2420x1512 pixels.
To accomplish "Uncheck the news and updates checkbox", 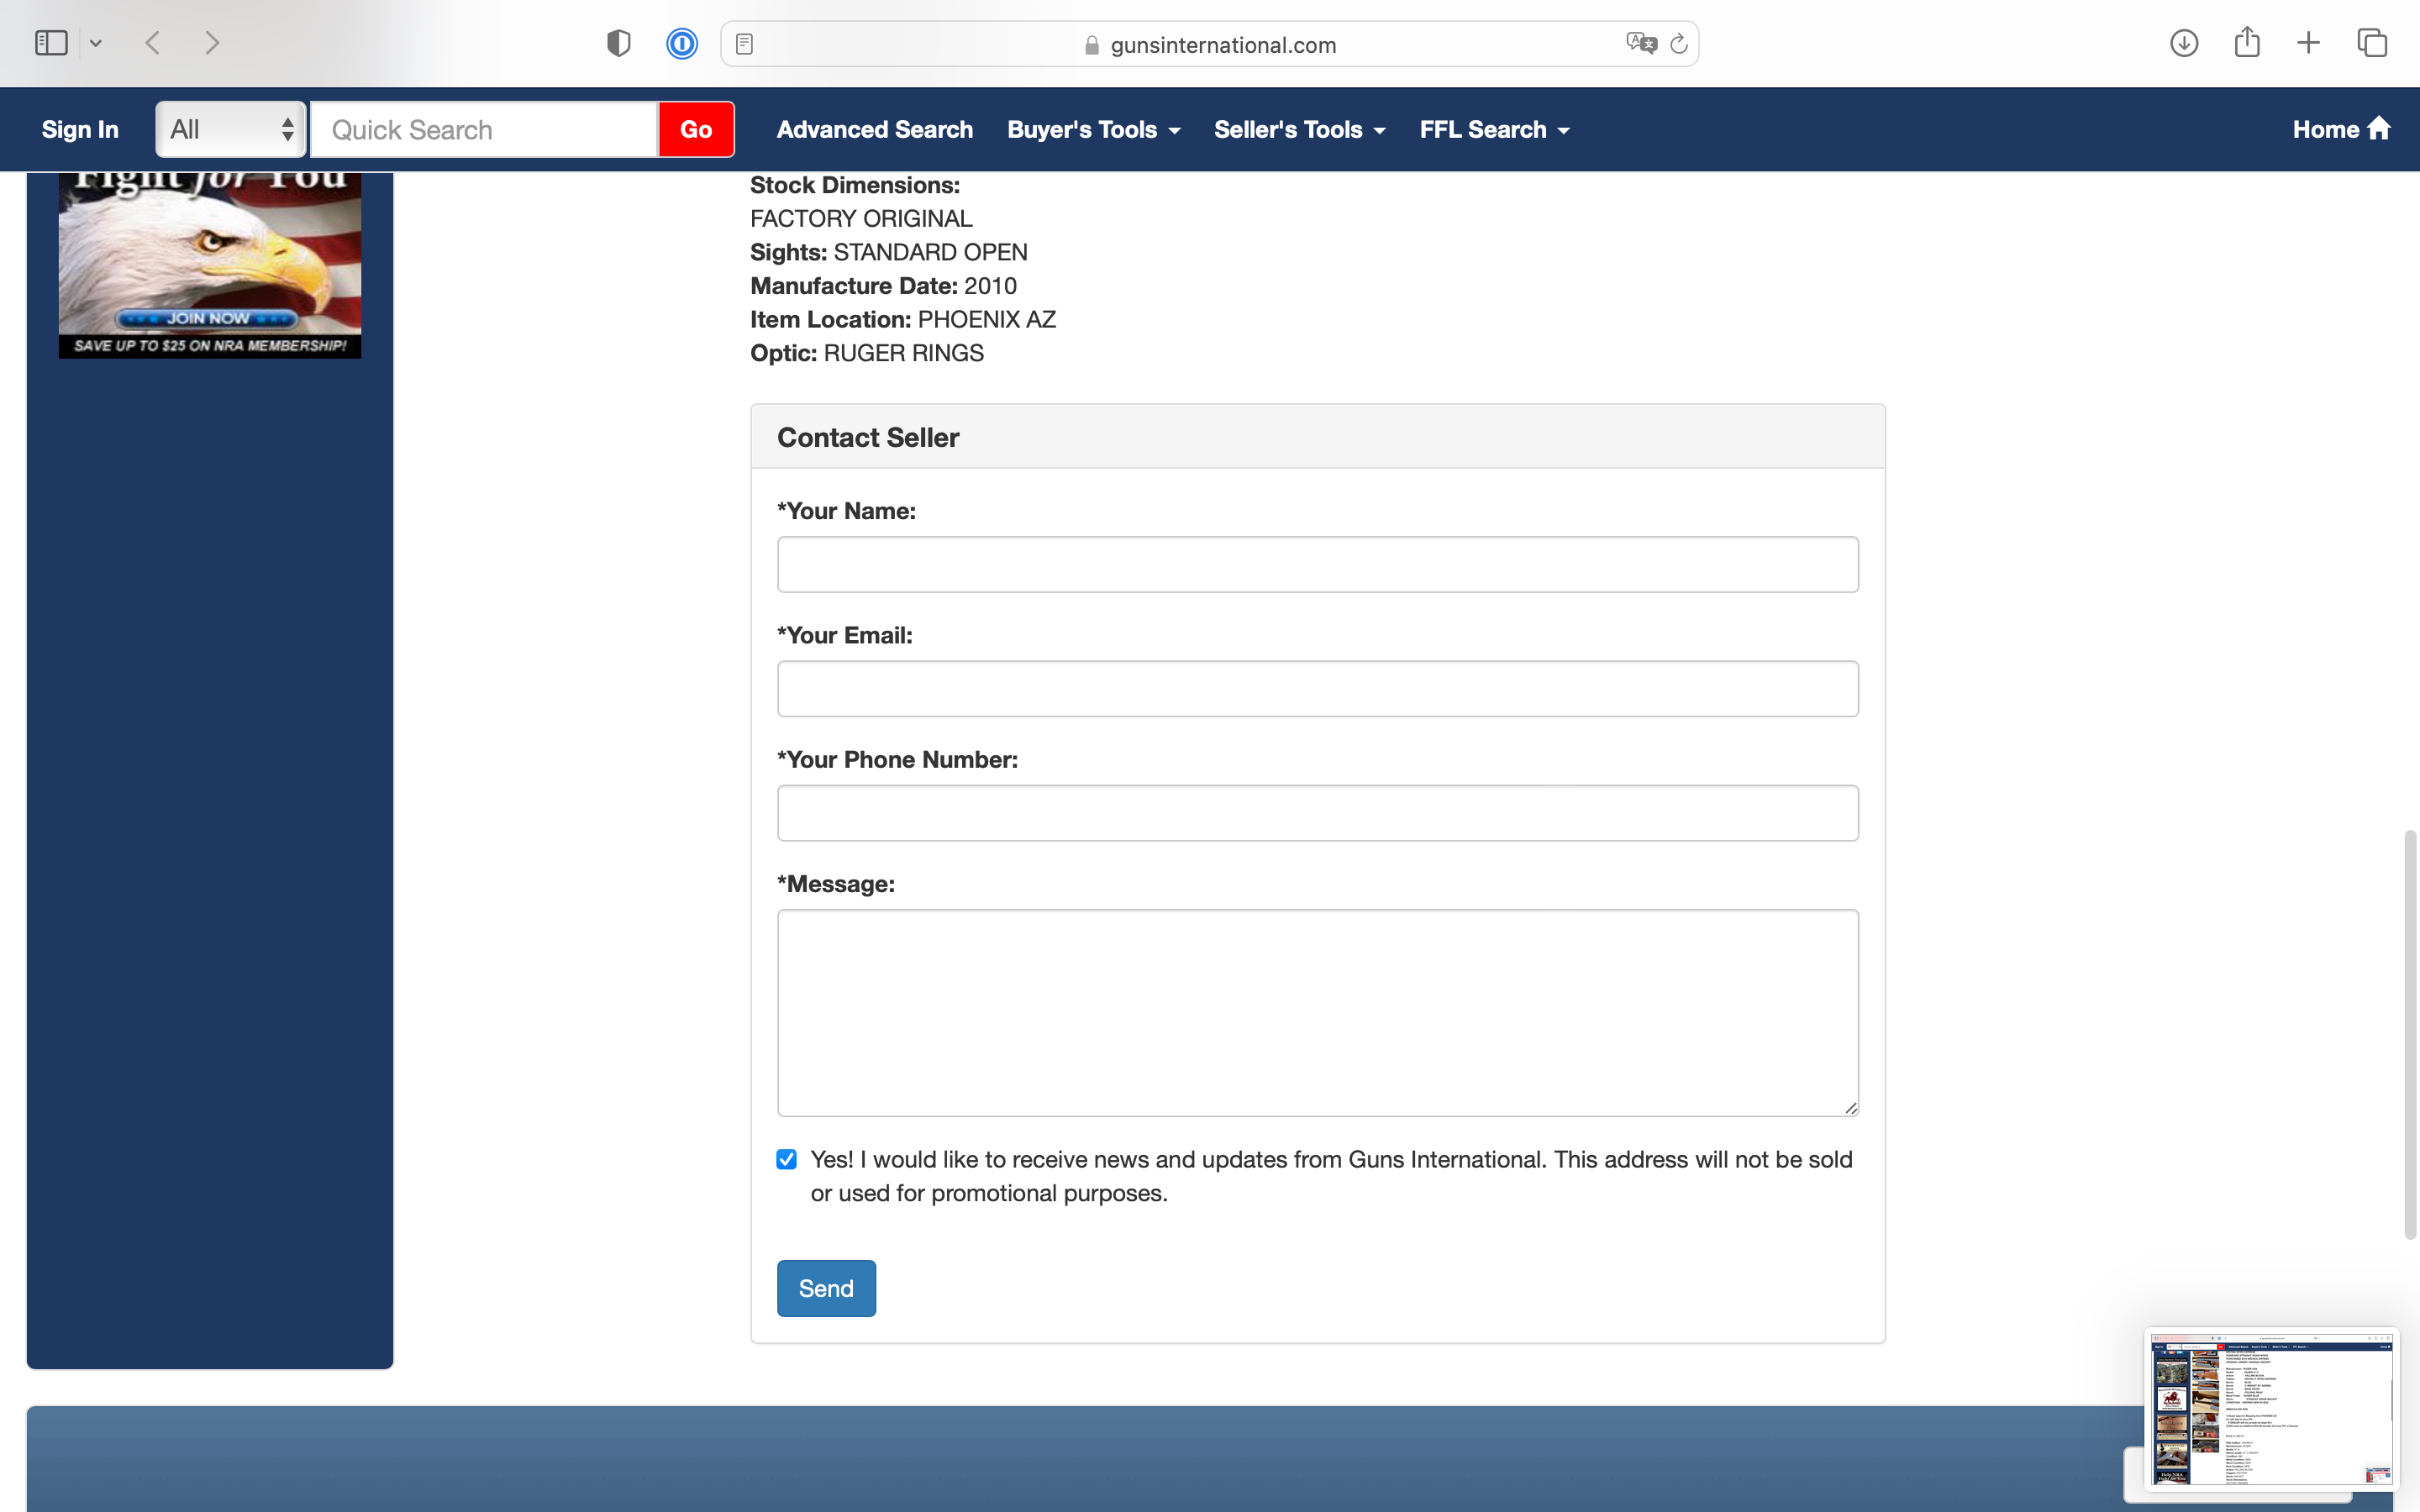I will [787, 1159].
